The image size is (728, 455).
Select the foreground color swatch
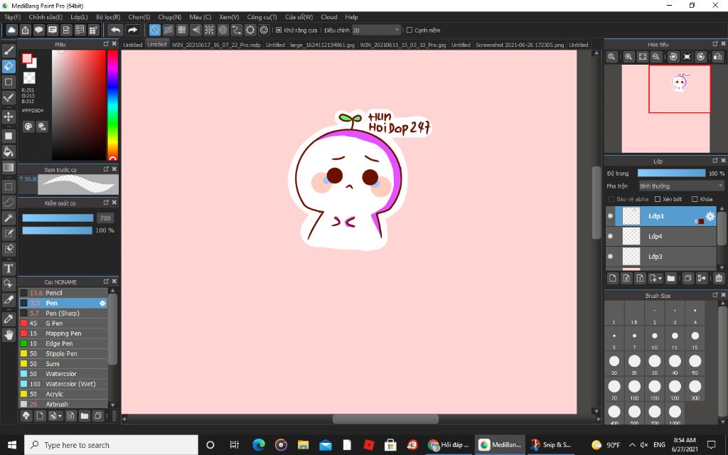(x=27, y=58)
